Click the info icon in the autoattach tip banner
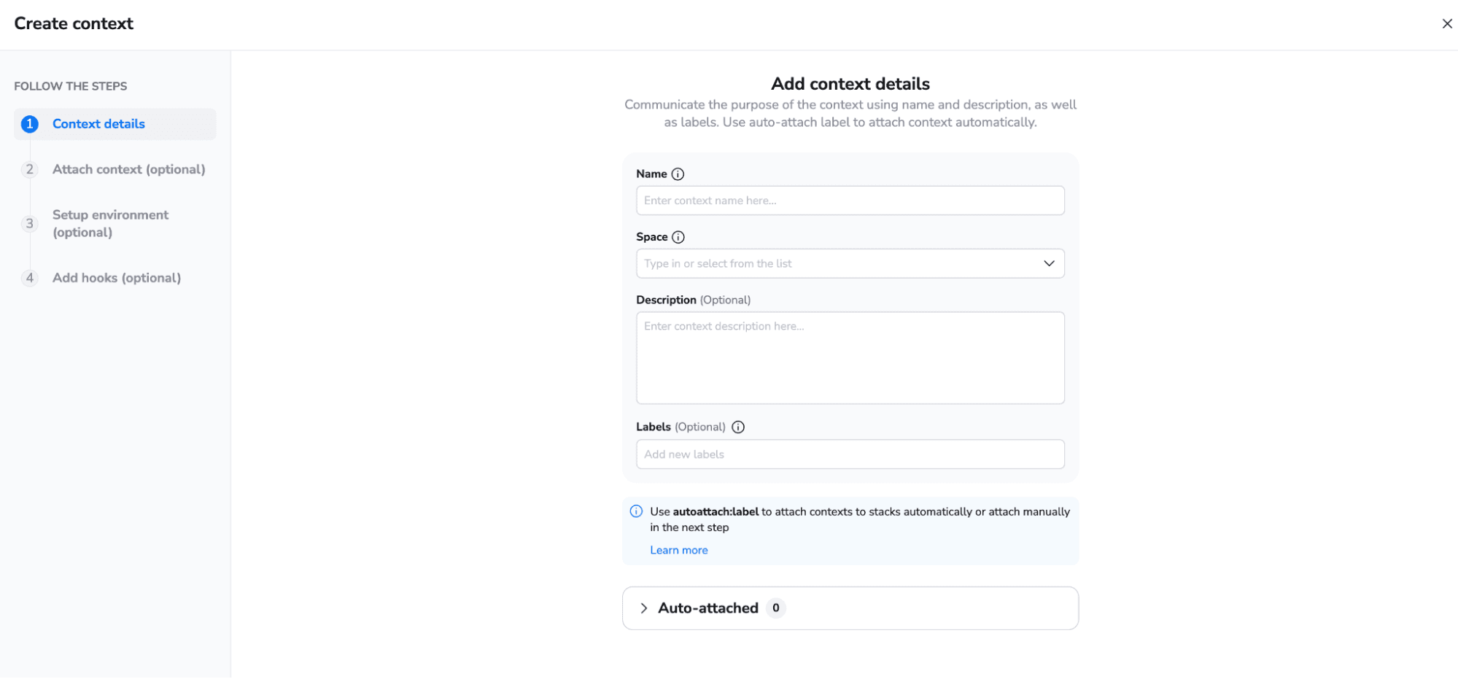 pyautogui.click(x=635, y=511)
